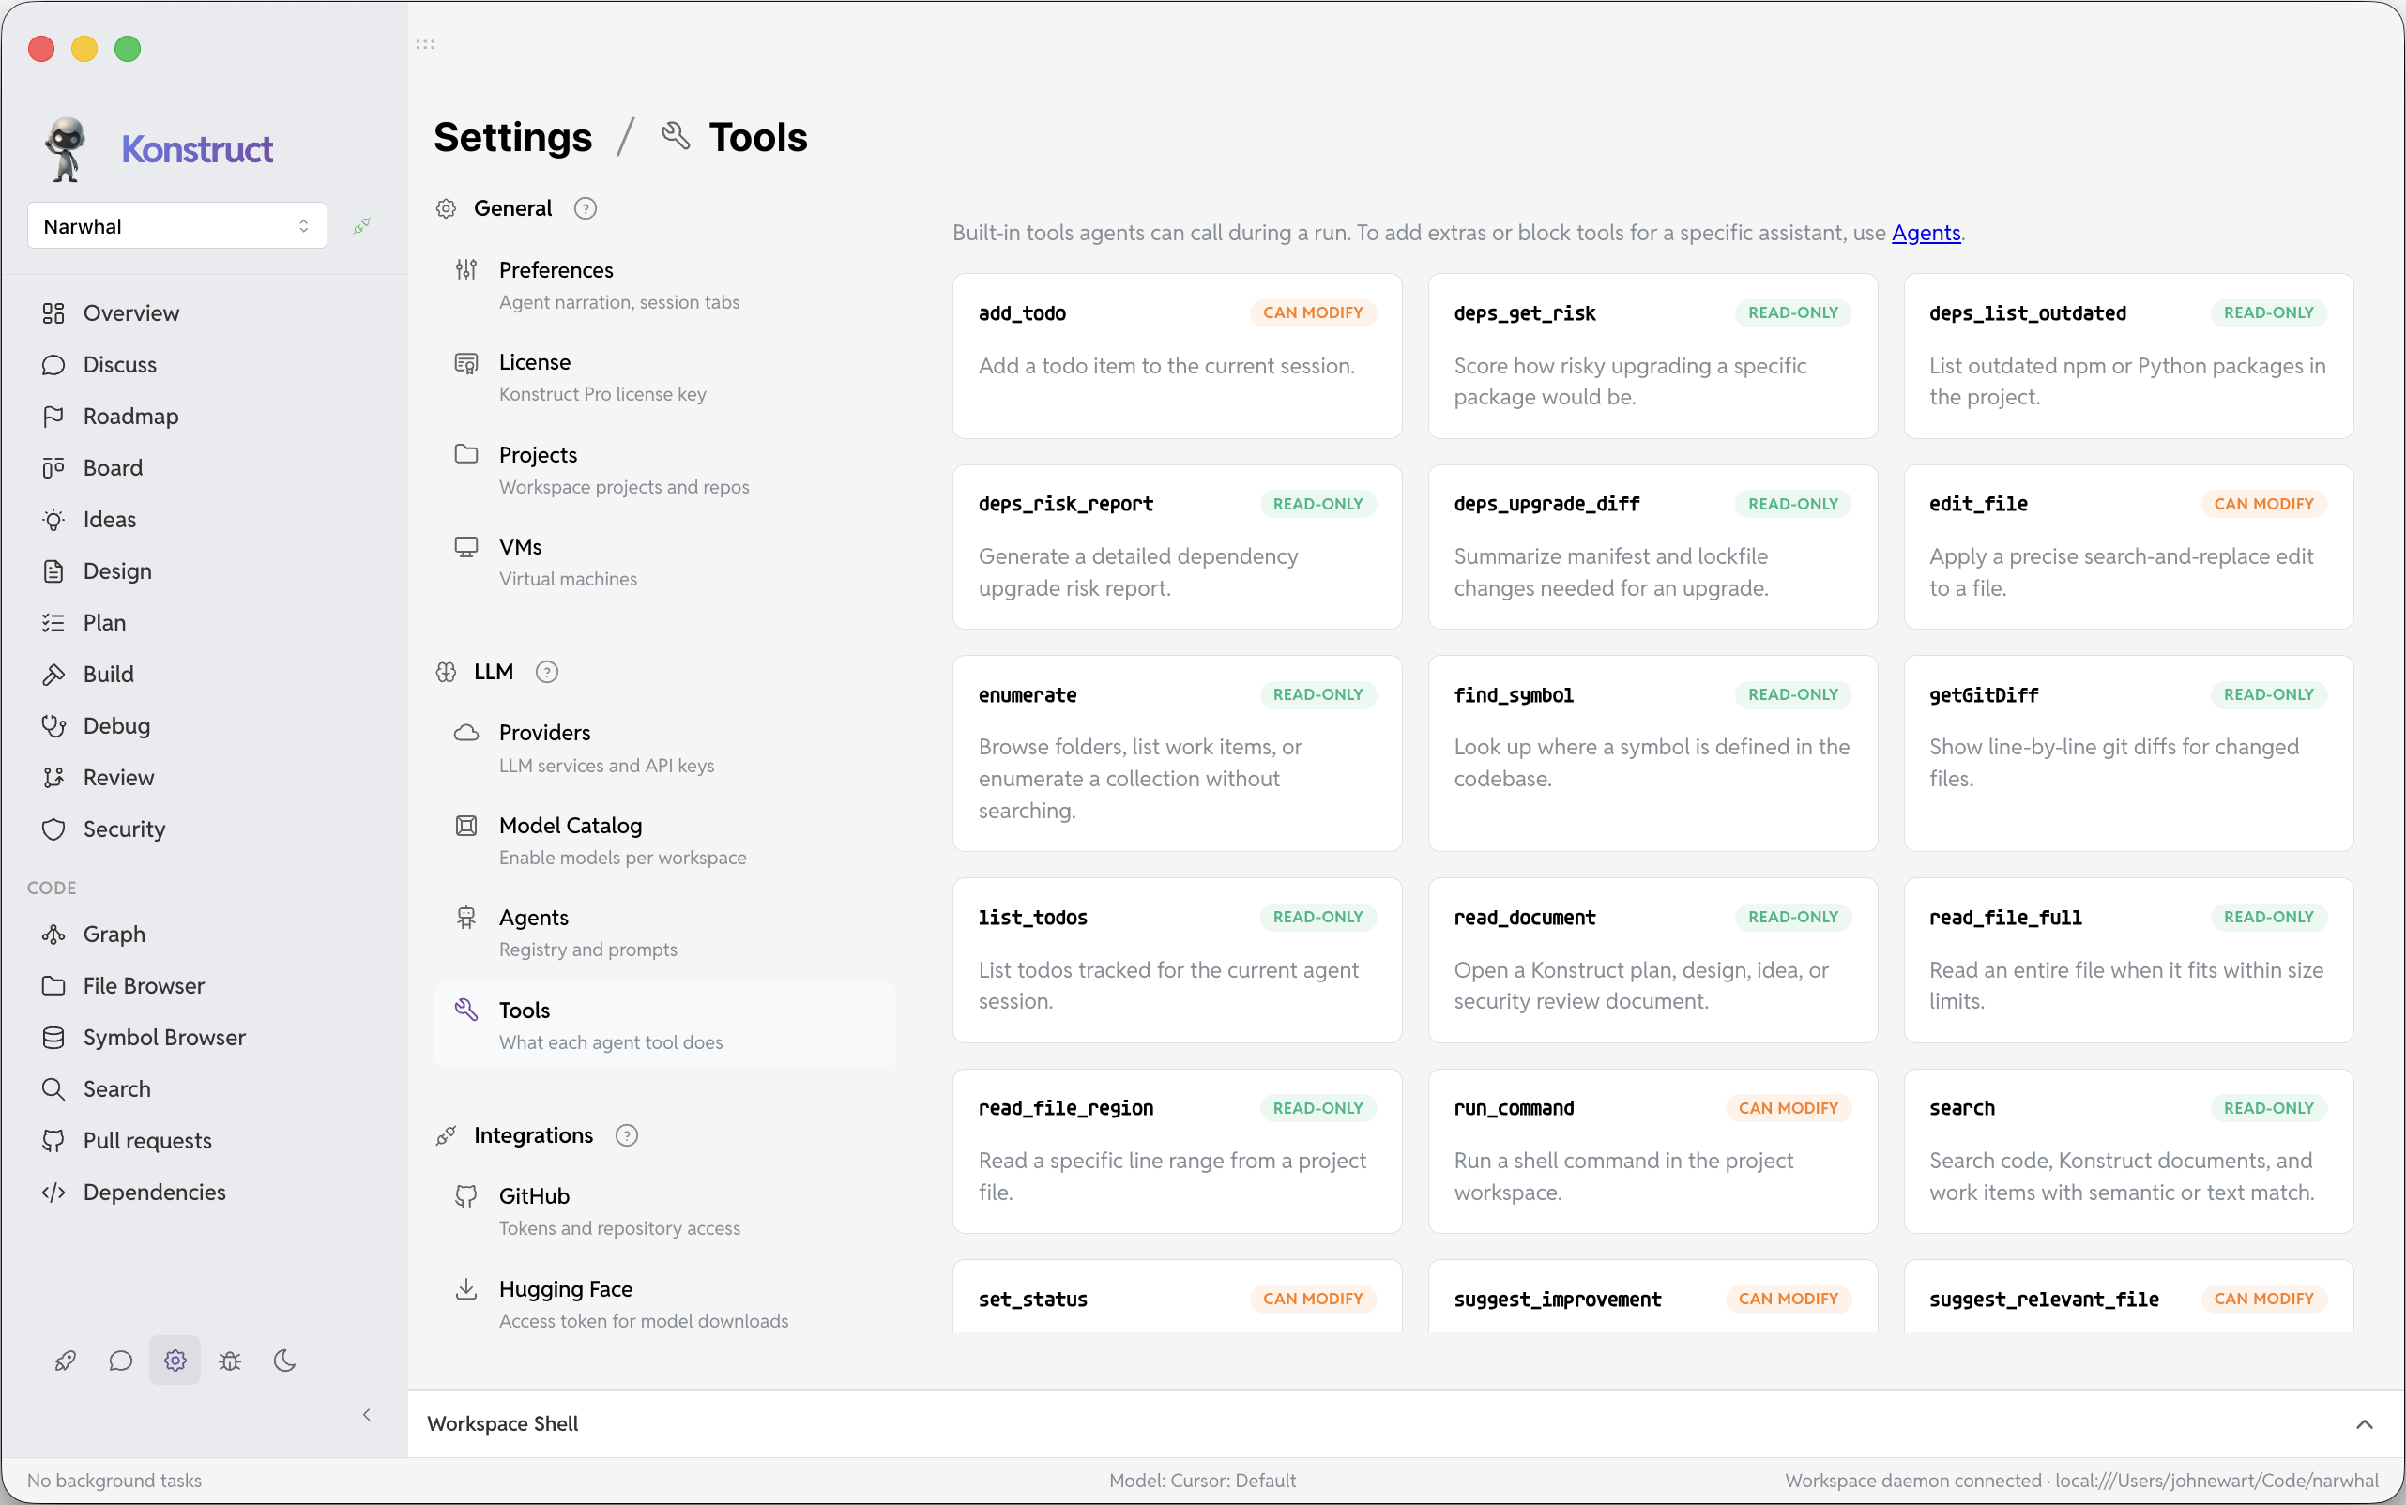Collapse the left sidebar with the chevron
This screenshot has width=2406, height=1505.
click(366, 1414)
